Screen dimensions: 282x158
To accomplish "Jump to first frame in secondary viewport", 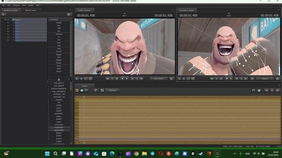I will pos(211,79).
